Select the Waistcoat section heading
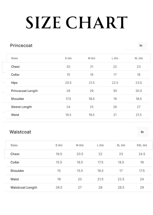This screenshot has width=153, height=215. [x=20, y=132]
